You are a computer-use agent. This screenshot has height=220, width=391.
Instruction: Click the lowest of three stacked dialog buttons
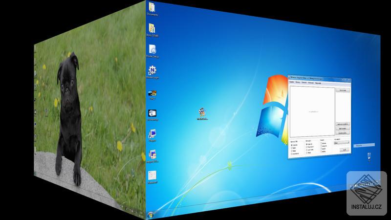click(x=343, y=133)
